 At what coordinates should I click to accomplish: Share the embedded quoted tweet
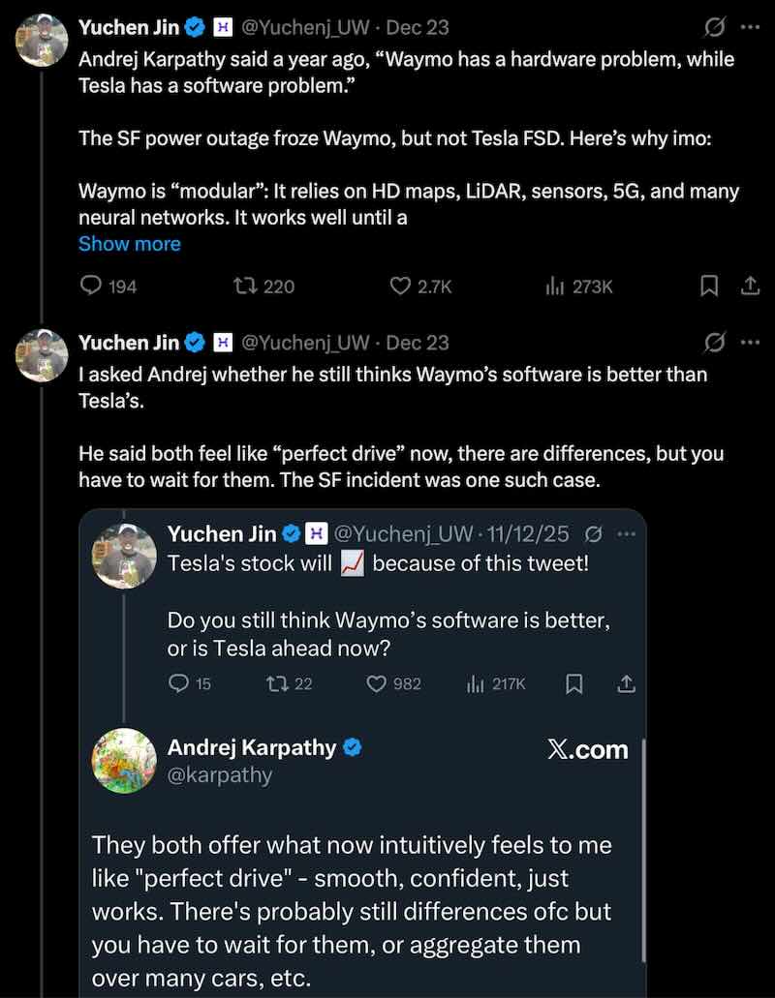(627, 683)
